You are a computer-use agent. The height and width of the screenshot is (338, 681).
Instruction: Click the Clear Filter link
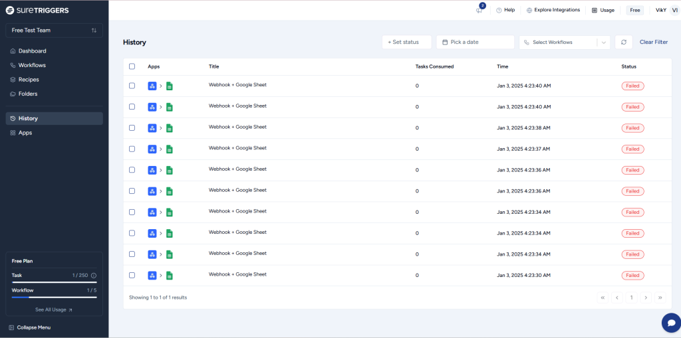tap(653, 42)
